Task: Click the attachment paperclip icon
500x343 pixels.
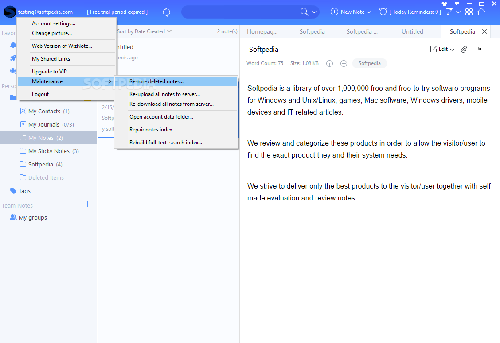Action: pos(464,49)
